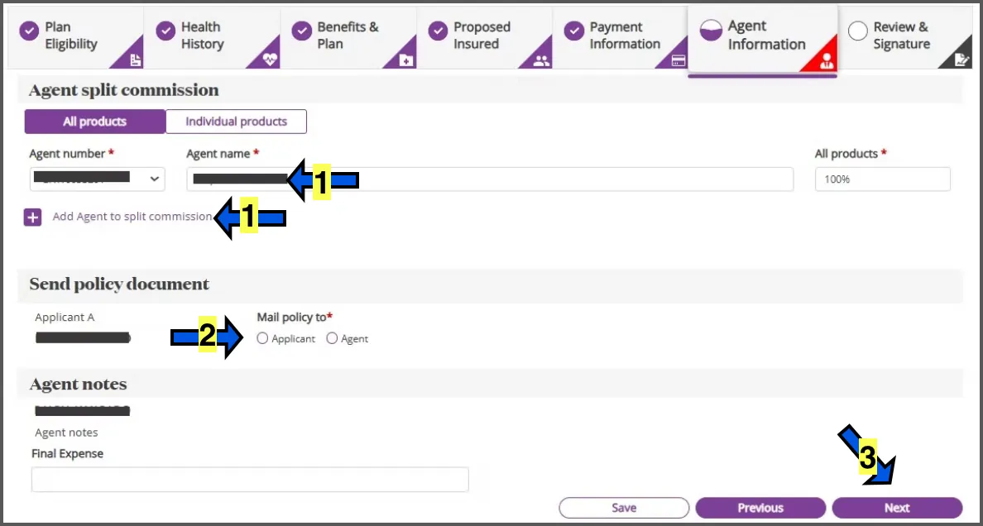
Task: Click the purple plus icon to add agent
Action: click(x=32, y=218)
